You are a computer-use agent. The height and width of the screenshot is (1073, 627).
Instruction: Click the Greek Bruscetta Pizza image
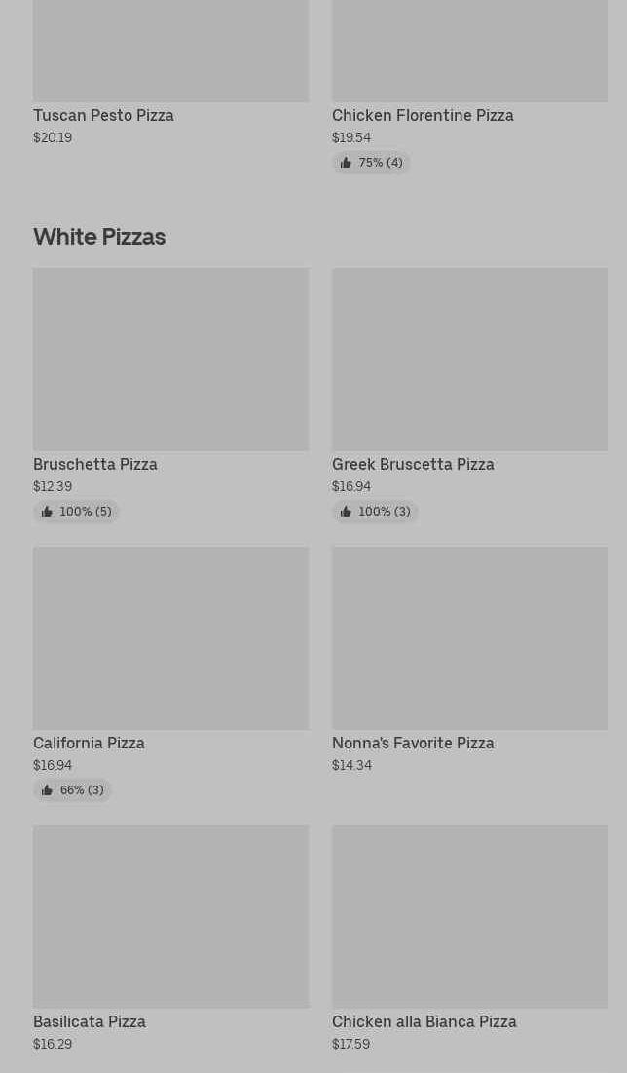click(x=469, y=359)
